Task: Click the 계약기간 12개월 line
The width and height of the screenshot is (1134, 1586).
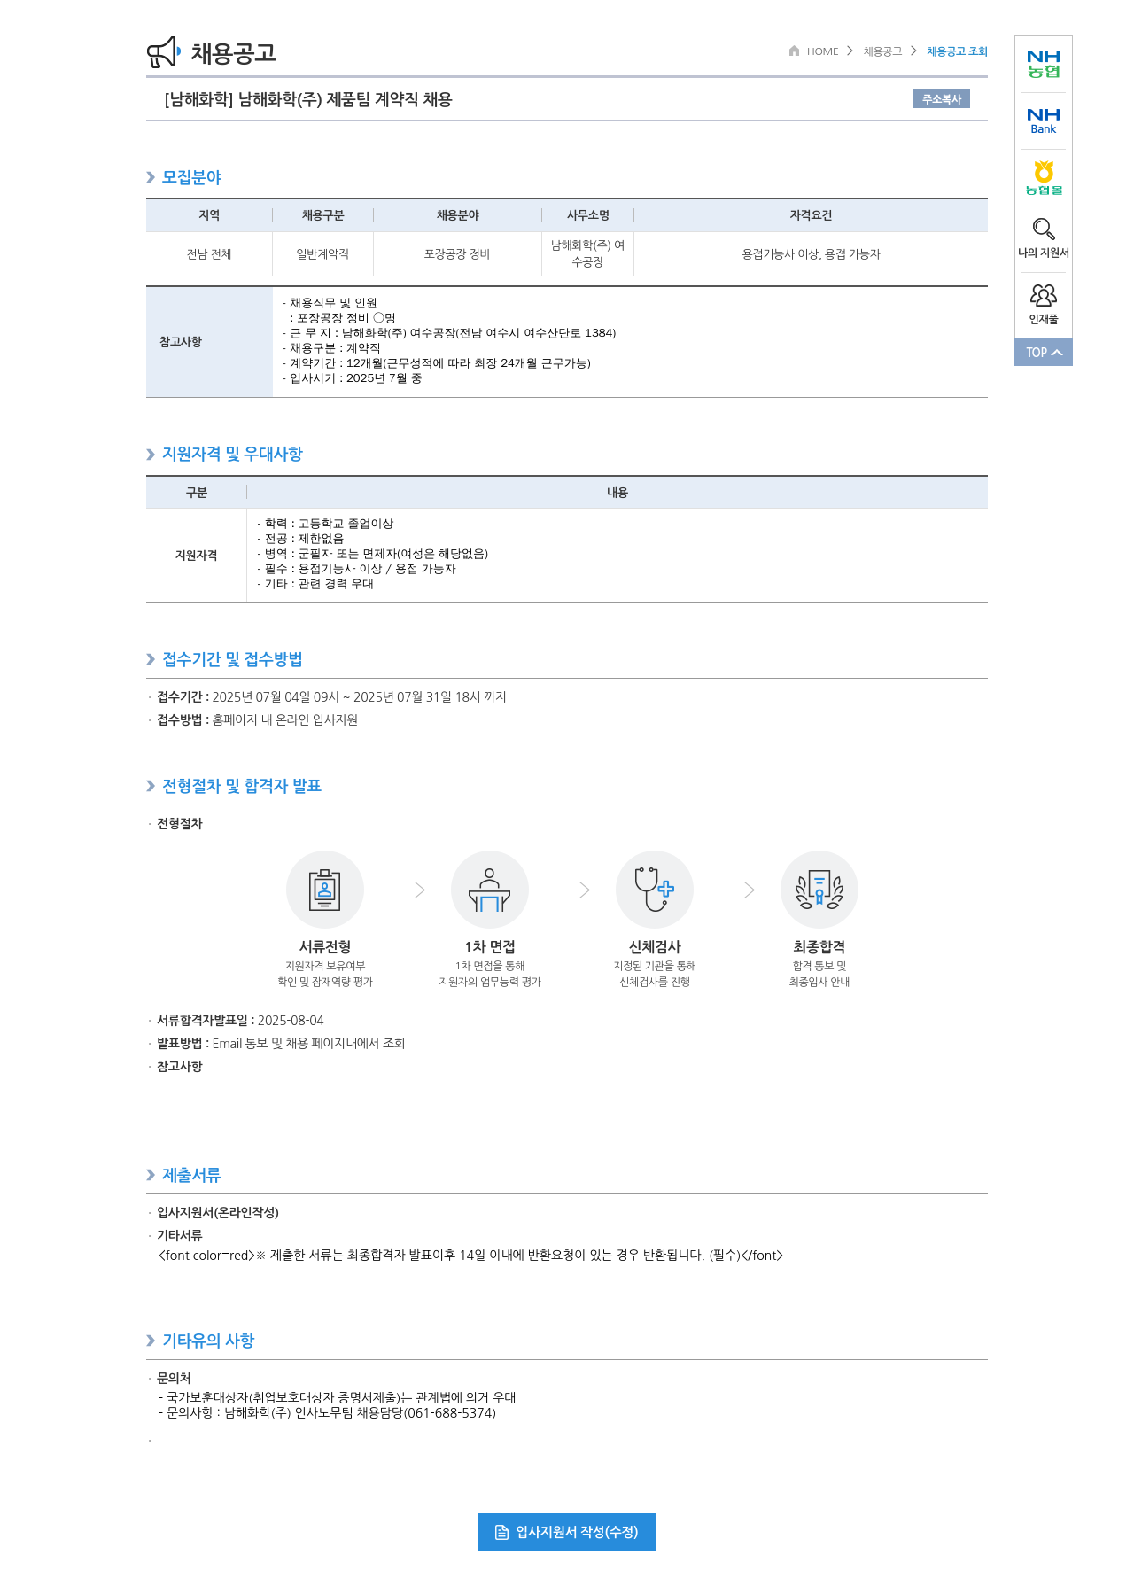Action: pyautogui.click(x=437, y=363)
